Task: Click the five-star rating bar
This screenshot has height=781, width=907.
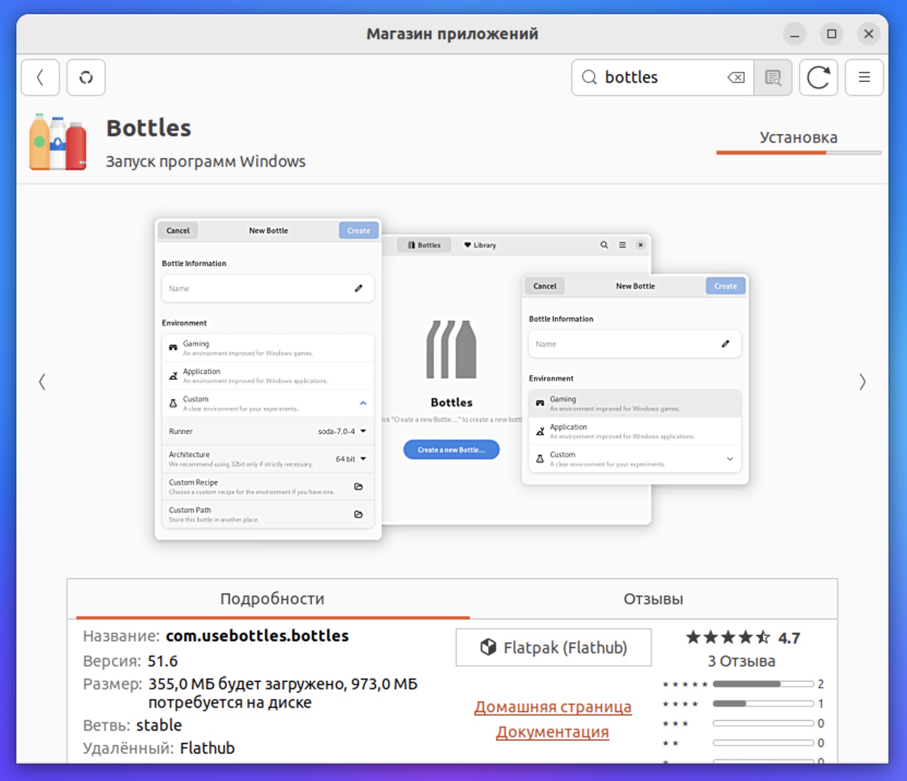Action: 763,684
